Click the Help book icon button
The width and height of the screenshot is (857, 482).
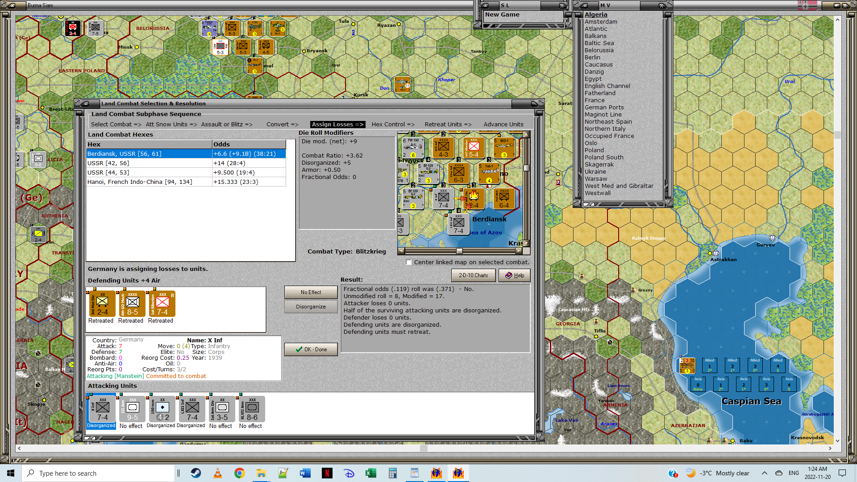(x=514, y=275)
